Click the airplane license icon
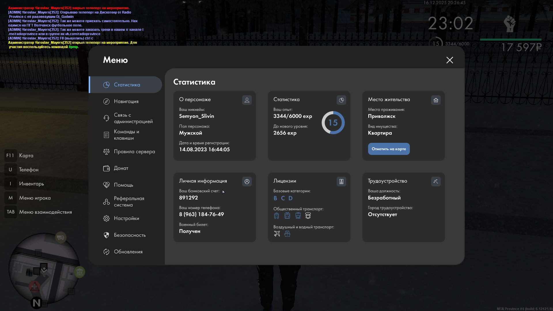The width and height of the screenshot is (553, 311). tap(277, 234)
